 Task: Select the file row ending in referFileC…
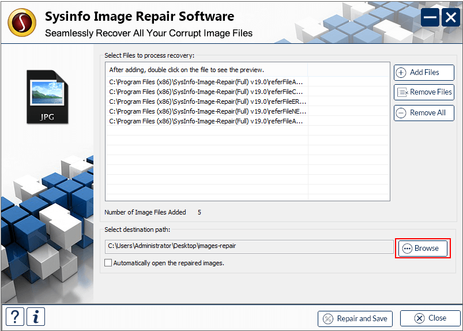247,92
